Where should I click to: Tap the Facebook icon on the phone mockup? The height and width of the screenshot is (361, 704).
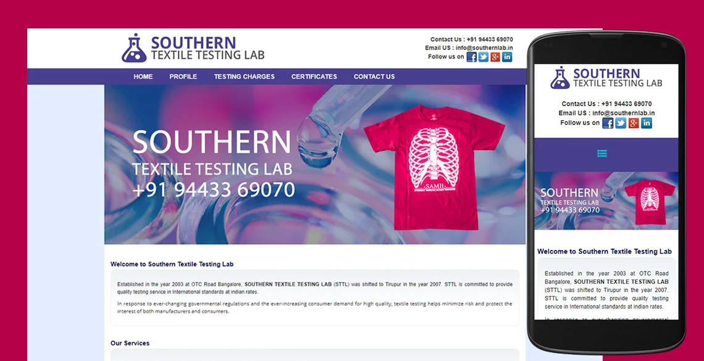click(608, 123)
